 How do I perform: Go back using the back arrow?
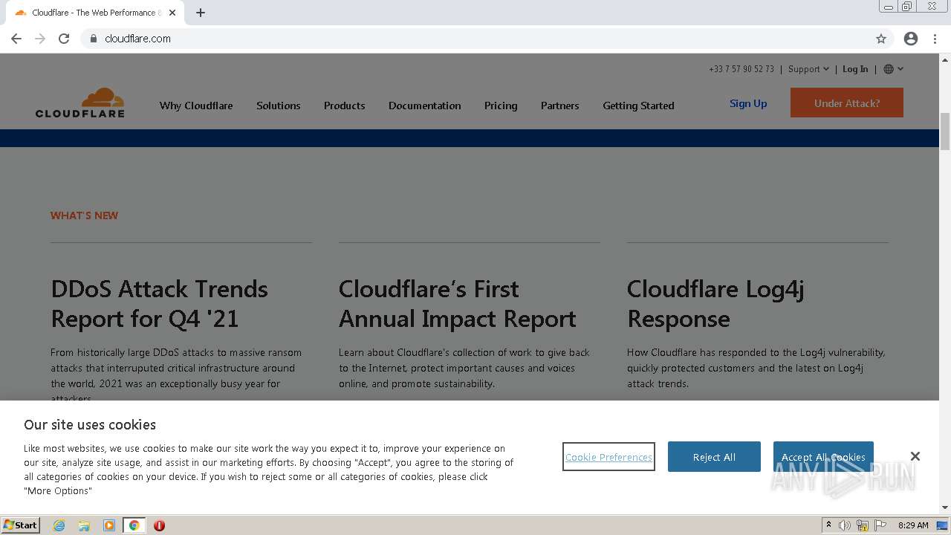16,39
